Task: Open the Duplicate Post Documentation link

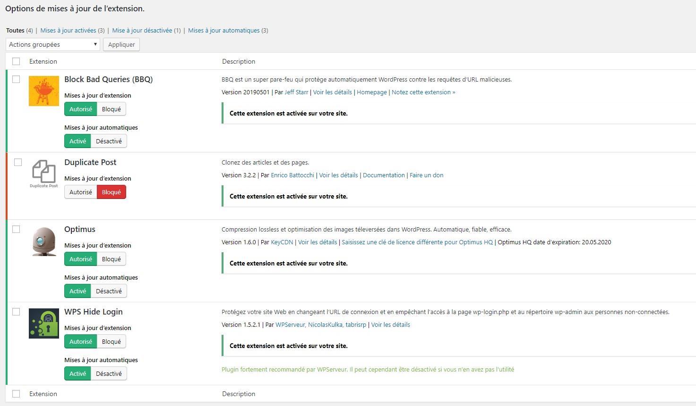Action: coord(384,175)
